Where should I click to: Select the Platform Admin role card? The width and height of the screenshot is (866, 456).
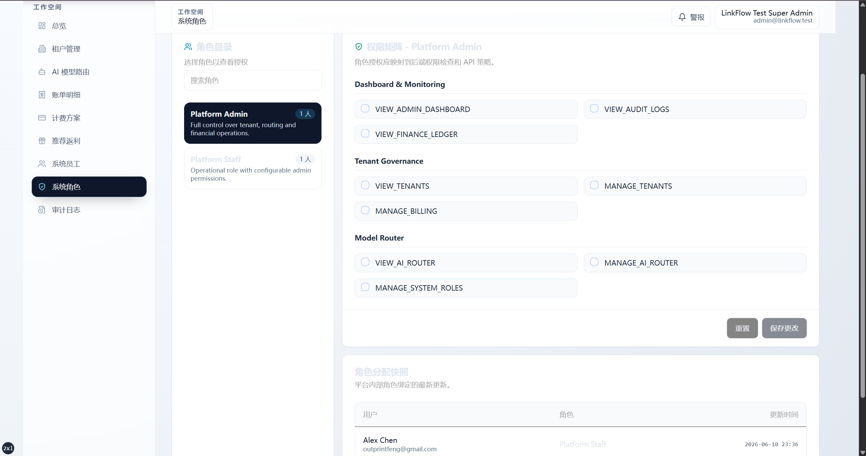[x=253, y=123]
